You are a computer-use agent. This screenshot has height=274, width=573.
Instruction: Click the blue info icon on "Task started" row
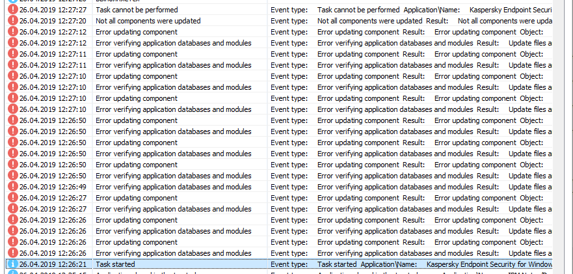[12, 265]
